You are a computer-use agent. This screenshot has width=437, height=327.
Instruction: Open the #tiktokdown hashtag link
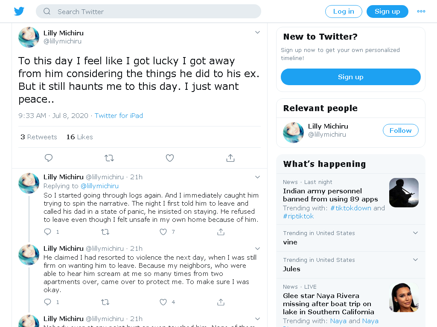coord(351,208)
